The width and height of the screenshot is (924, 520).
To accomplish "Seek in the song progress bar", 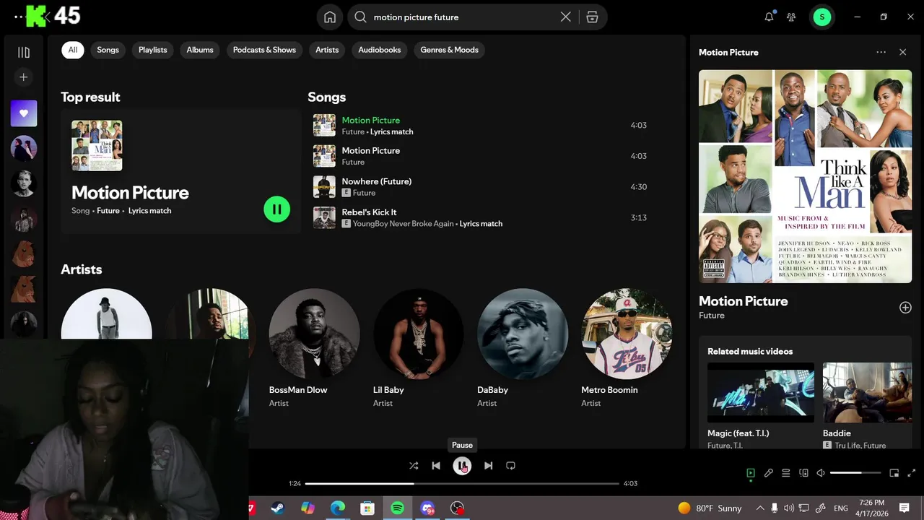I will tap(462, 483).
